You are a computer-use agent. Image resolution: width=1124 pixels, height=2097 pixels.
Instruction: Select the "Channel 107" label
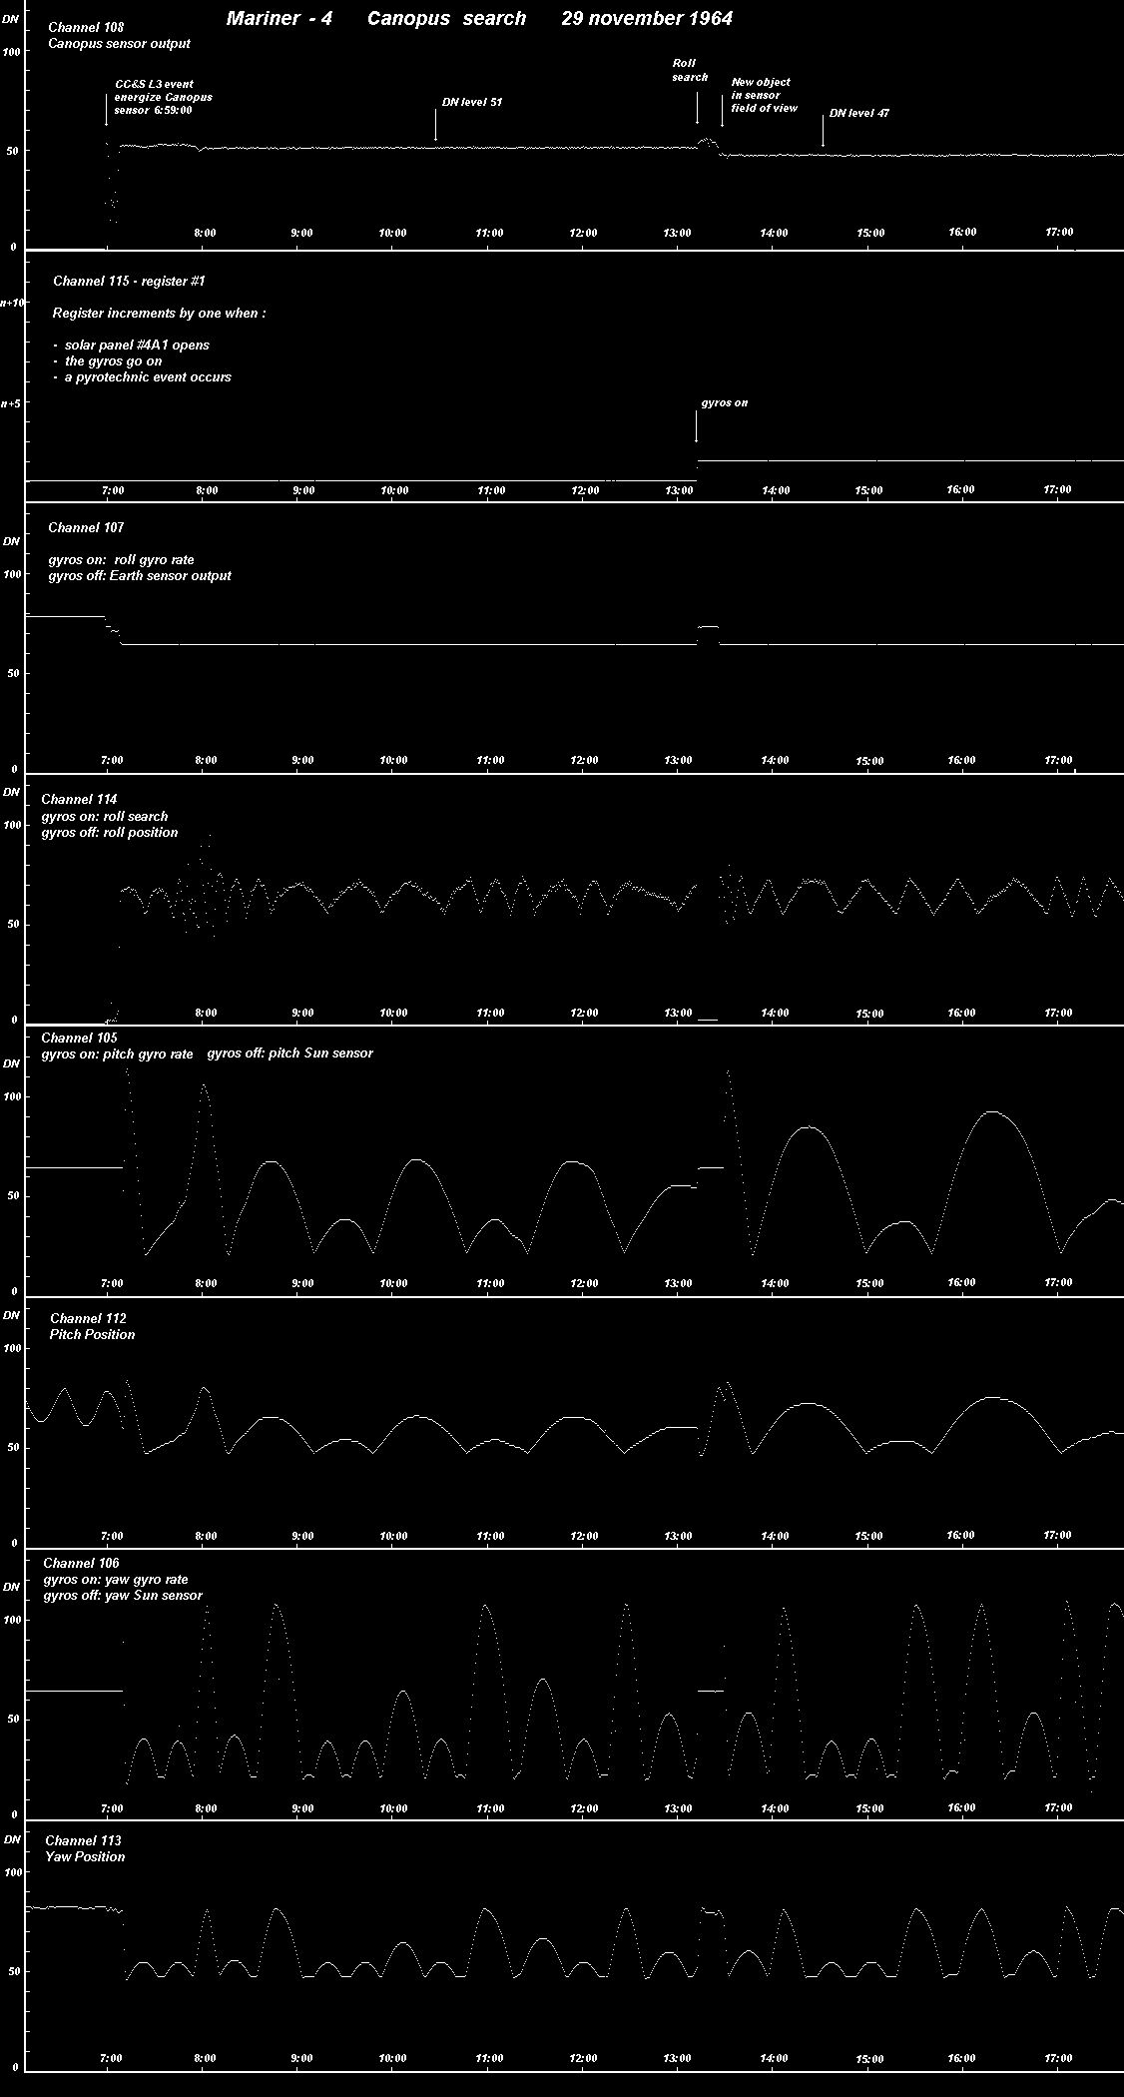(x=86, y=527)
